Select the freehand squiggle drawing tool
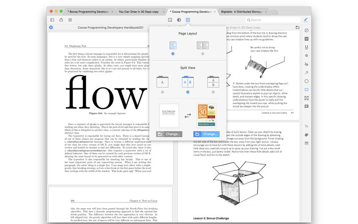This screenshot has width=358, height=224. [307, 64]
